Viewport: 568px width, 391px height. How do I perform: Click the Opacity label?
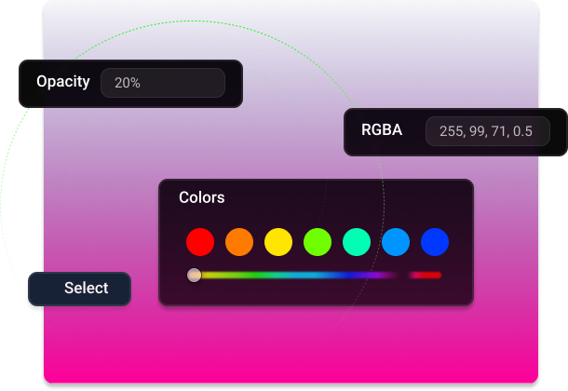tap(63, 82)
